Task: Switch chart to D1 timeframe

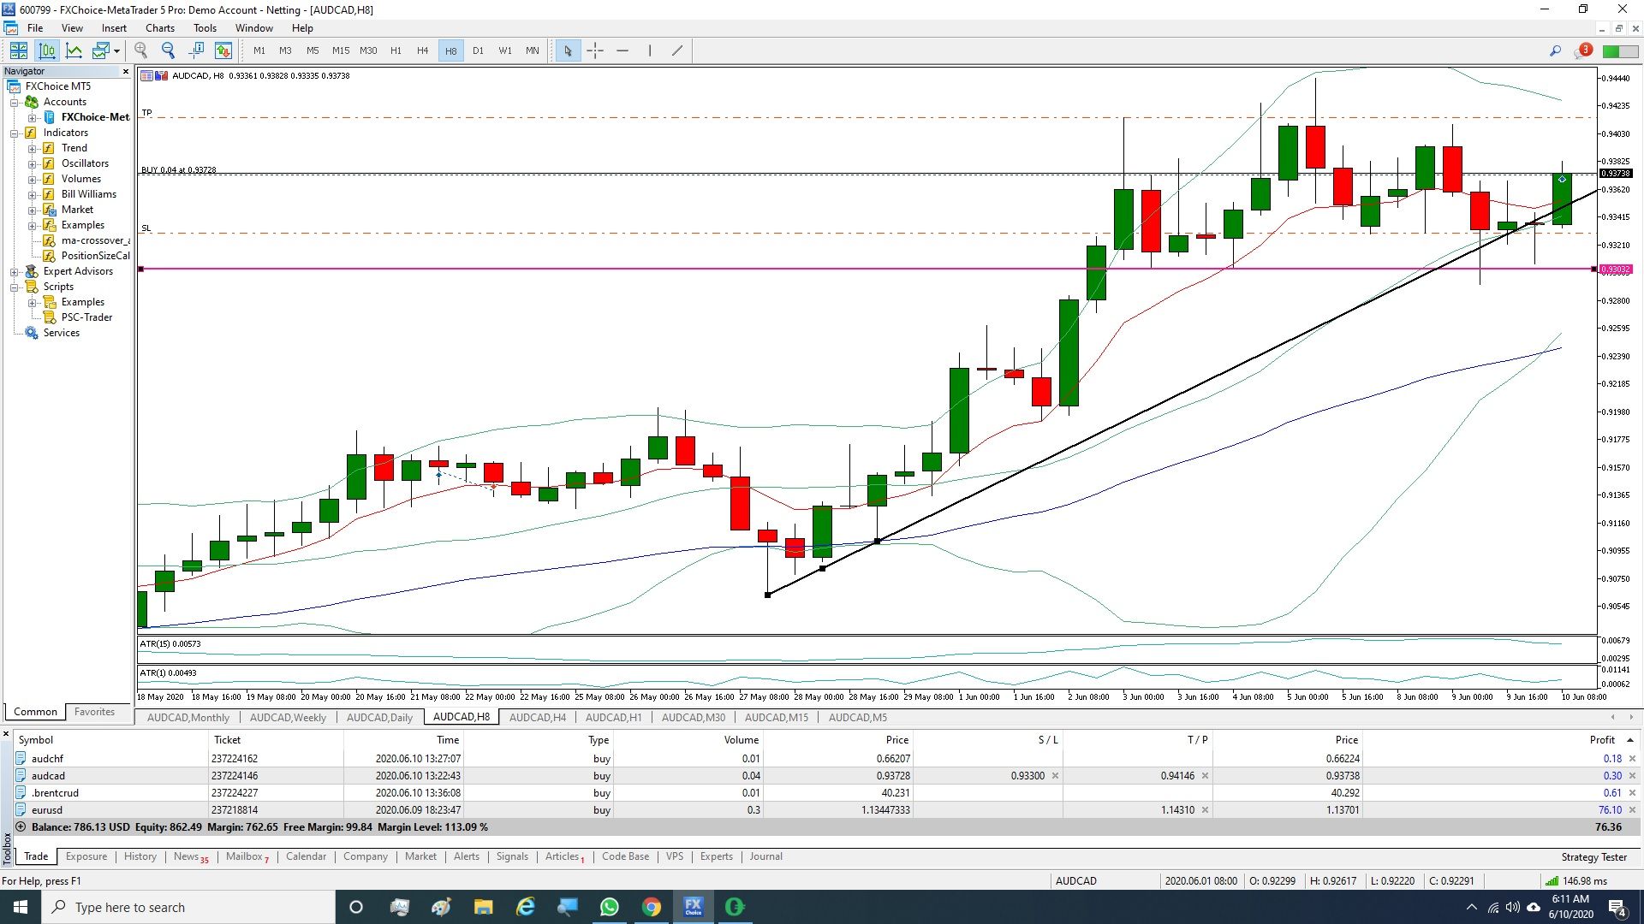Action: 478,50
